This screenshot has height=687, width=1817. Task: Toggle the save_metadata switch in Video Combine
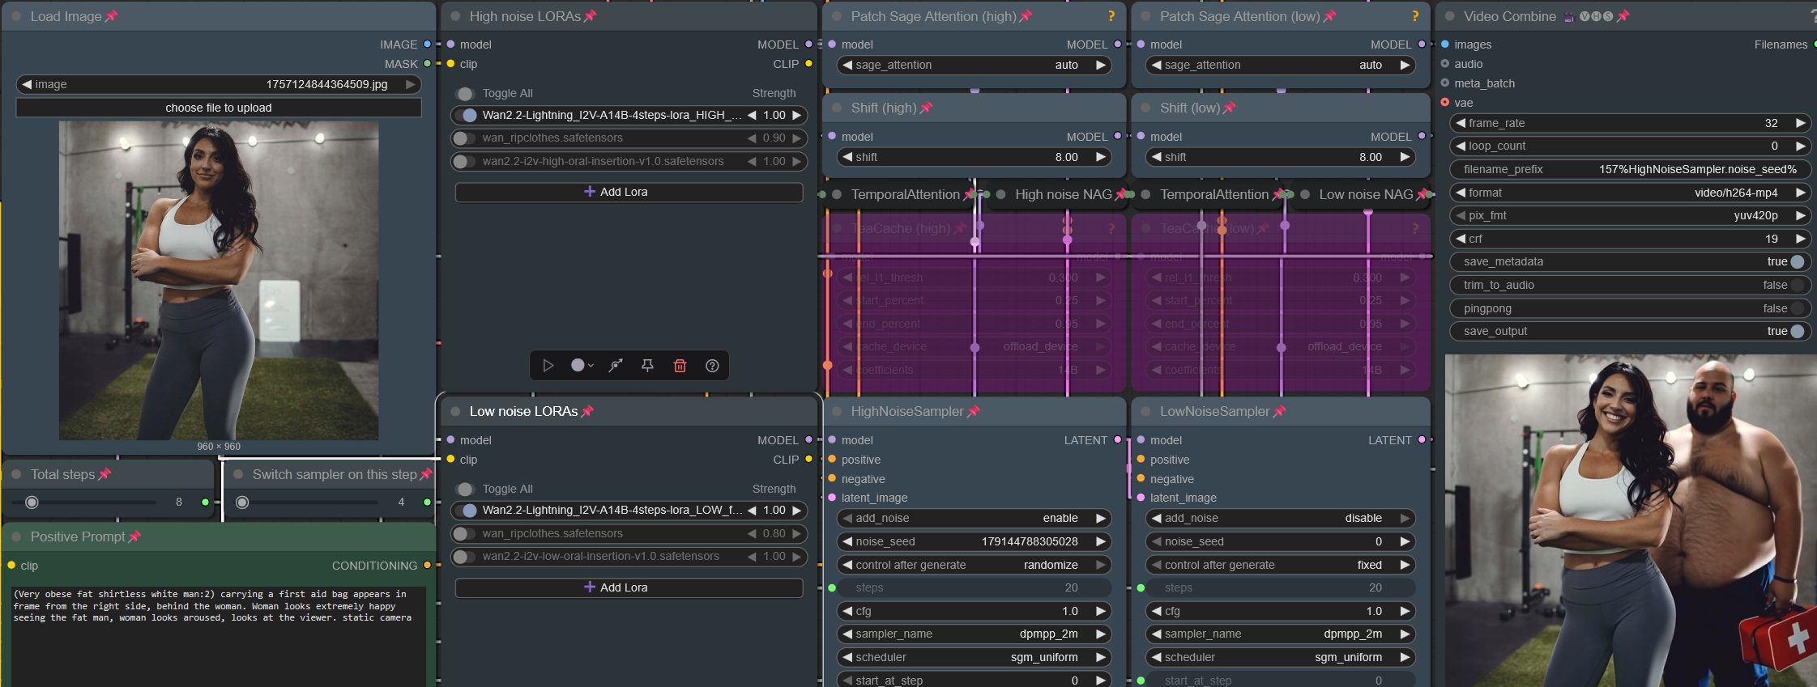point(1797,261)
